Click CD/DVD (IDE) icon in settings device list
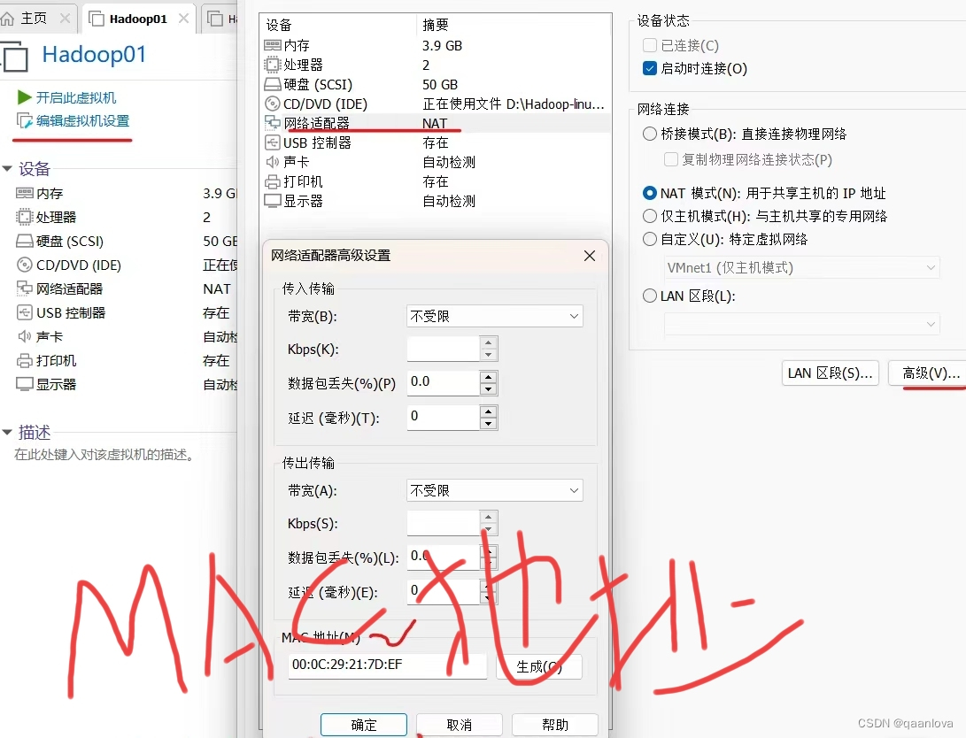The width and height of the screenshot is (966, 738). coord(273,104)
